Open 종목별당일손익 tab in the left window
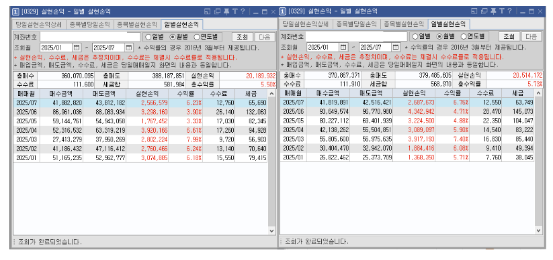 point(89,24)
